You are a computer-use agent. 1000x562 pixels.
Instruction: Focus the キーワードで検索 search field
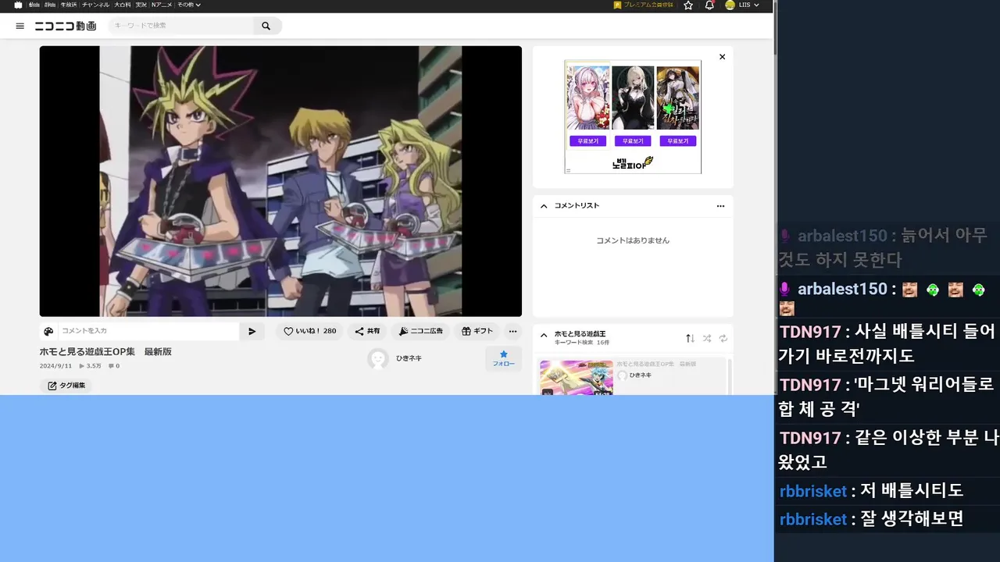click(181, 26)
